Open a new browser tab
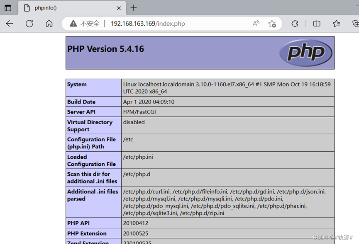This screenshot has height=244, width=359. coord(134,8)
